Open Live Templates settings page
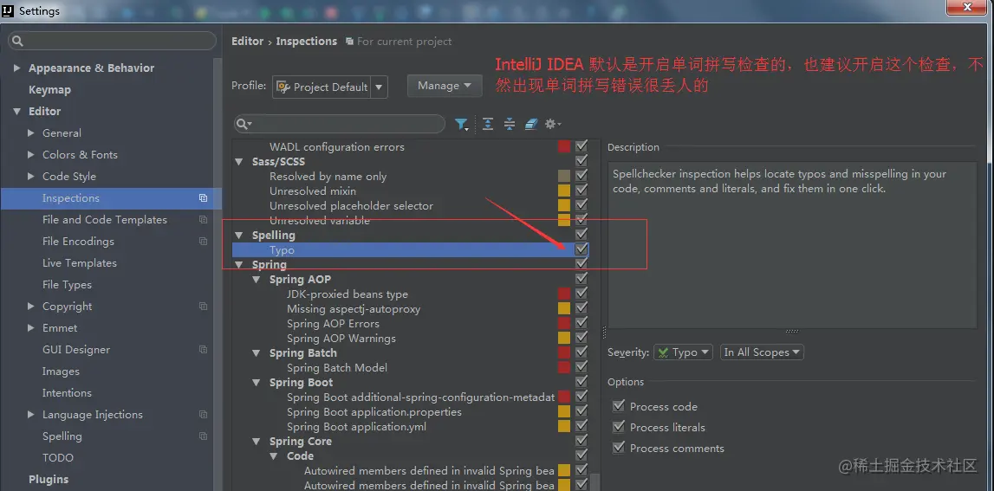The image size is (994, 491). [x=79, y=263]
